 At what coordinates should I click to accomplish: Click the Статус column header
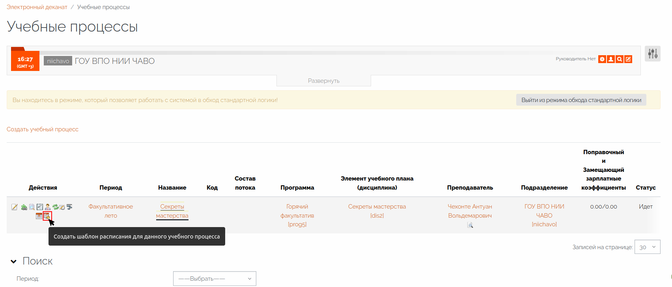(646, 188)
